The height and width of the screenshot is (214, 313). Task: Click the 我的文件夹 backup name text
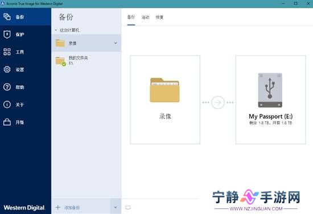point(79,58)
